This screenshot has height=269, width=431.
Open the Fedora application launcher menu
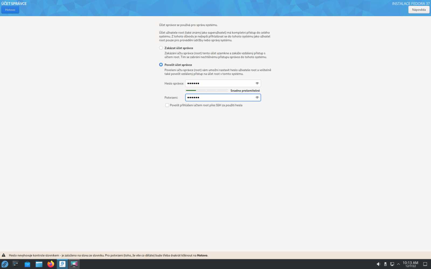point(5,264)
